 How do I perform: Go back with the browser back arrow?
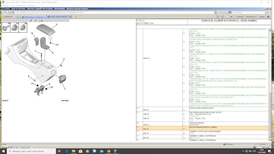[3, 12]
